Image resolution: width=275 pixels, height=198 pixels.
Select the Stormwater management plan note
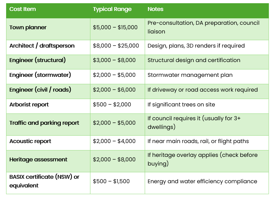click(x=190, y=75)
